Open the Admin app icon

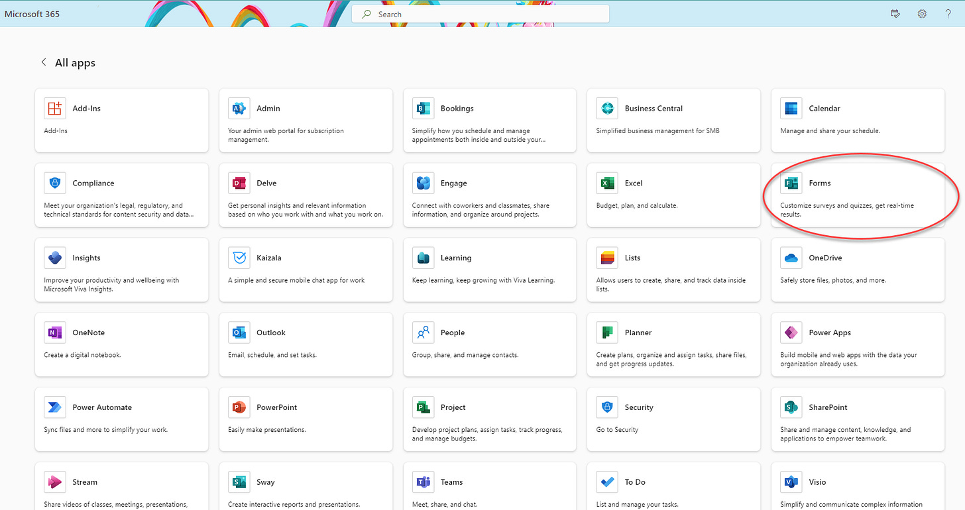239,108
